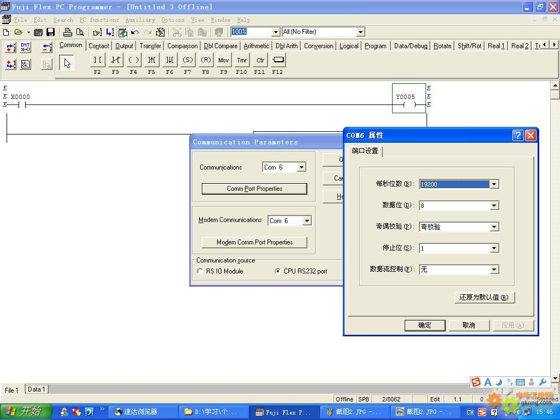
Task: Insert Tmr timer instruction F10
Action: point(242,60)
